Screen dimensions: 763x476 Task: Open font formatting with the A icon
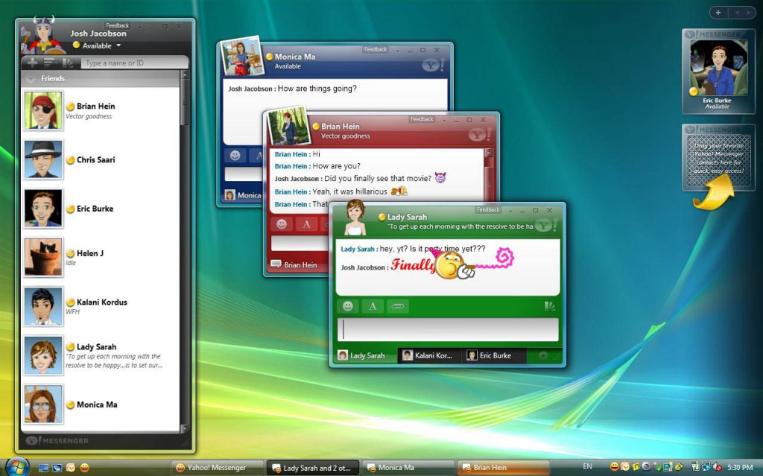pyautogui.click(x=373, y=305)
